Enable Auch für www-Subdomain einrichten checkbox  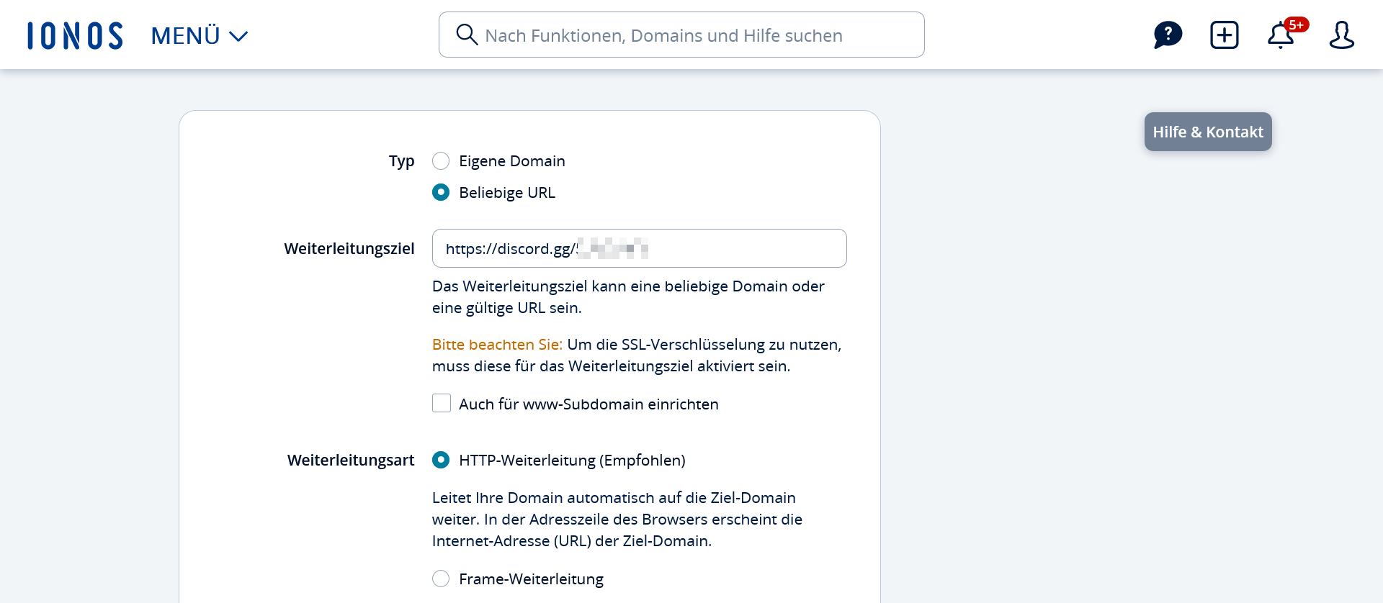point(442,403)
